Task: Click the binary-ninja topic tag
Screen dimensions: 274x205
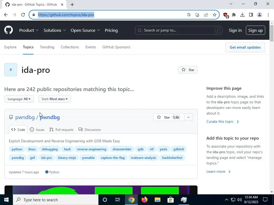Action: point(67,158)
